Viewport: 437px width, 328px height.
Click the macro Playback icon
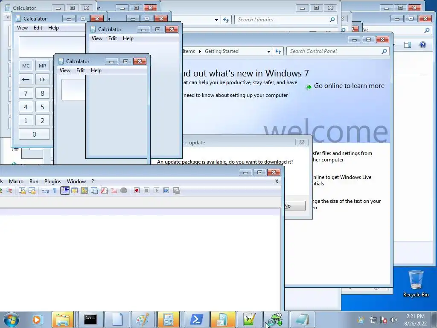coord(156,190)
